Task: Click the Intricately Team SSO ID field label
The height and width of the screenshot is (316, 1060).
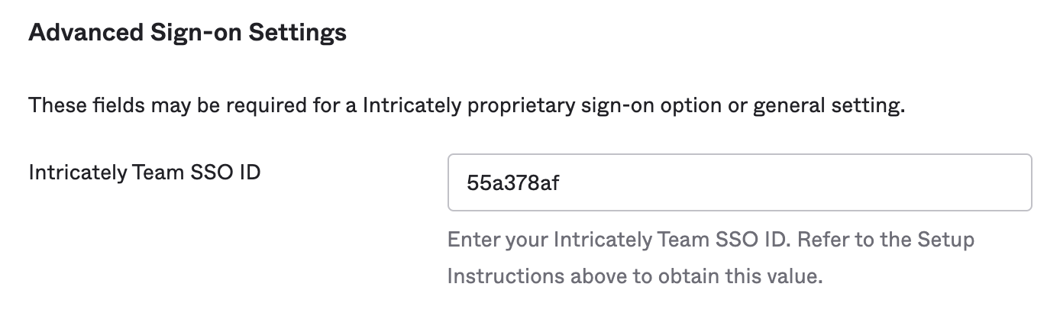Action: coord(144,173)
